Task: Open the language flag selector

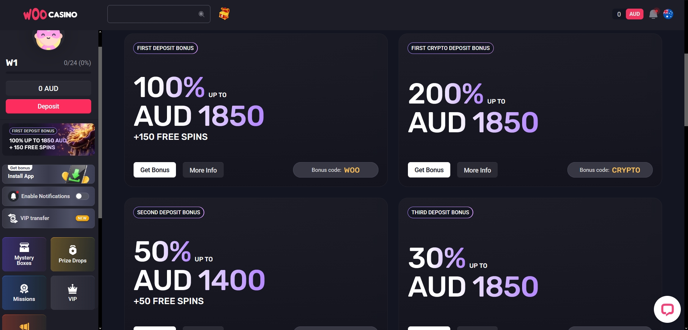Action: tap(668, 14)
